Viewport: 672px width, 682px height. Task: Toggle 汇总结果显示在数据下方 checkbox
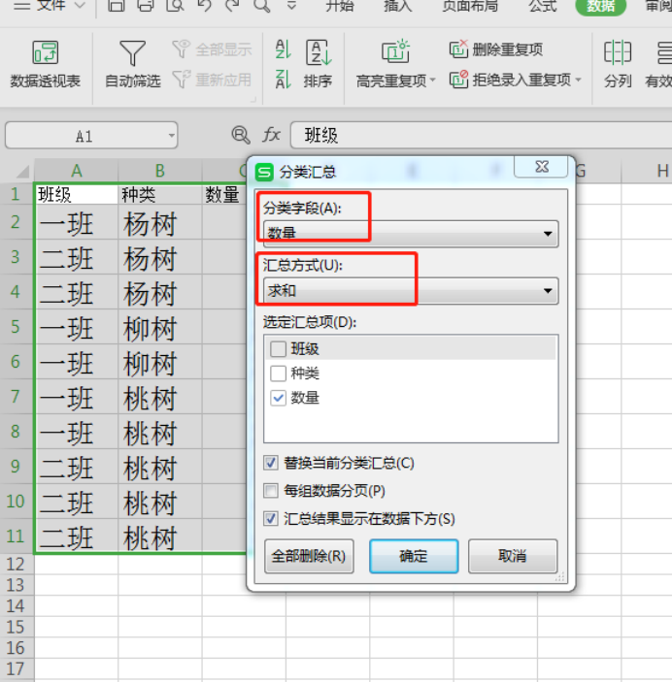[x=271, y=518]
